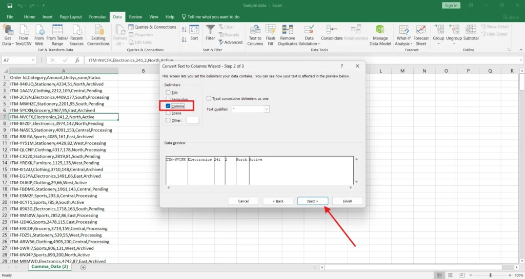Open the Manage Data Model tool
This screenshot has width=525, height=279.
point(380,30)
